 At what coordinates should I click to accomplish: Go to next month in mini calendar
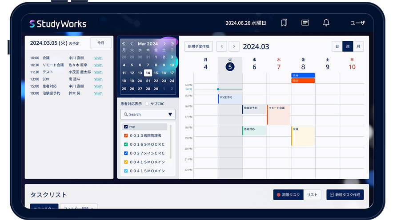pos(164,44)
